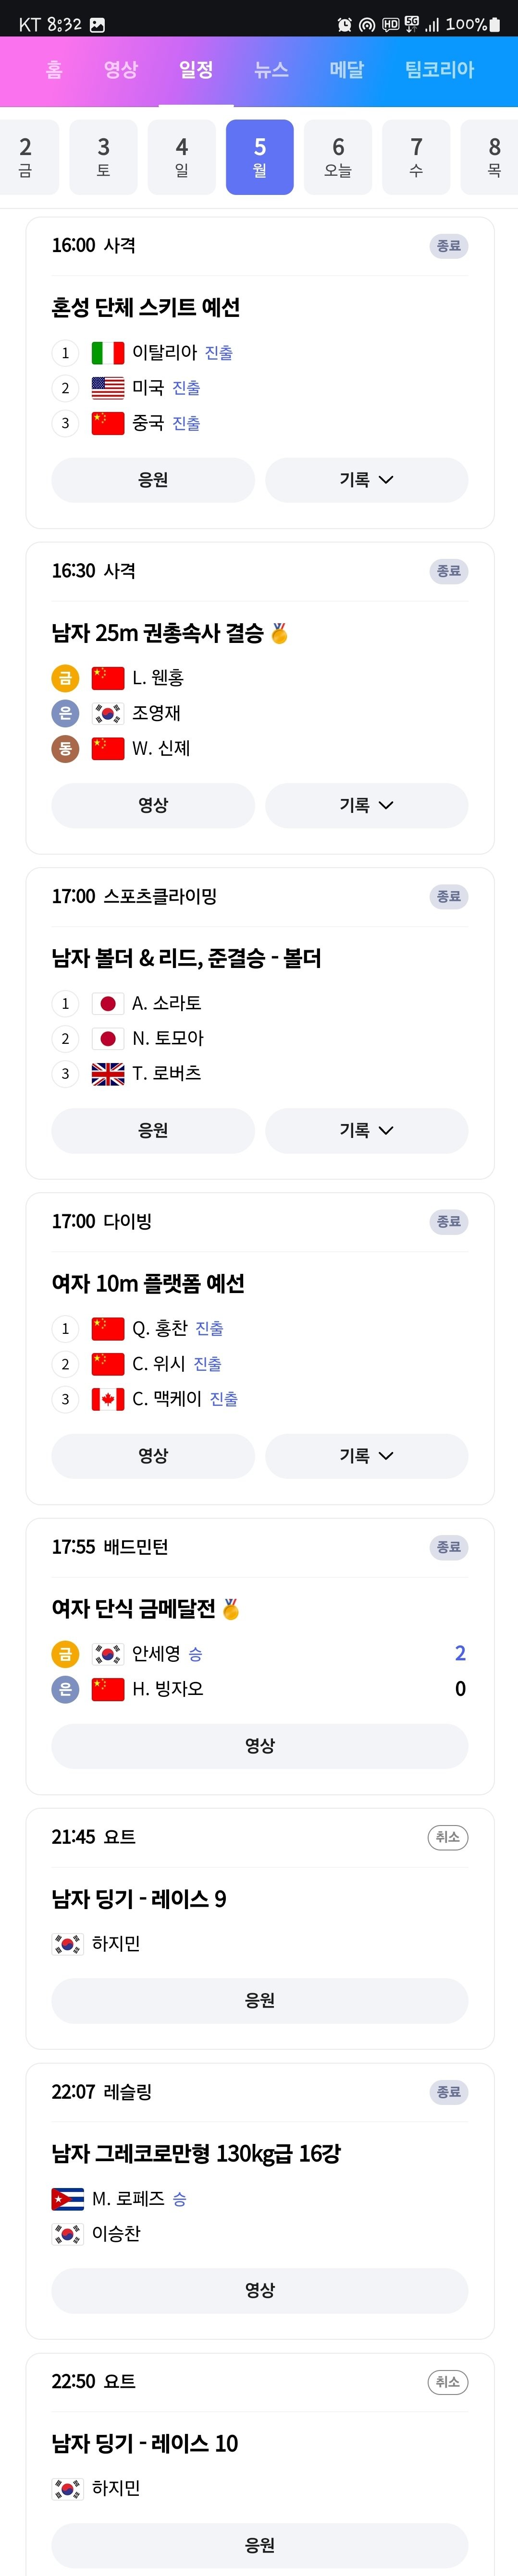This screenshot has width=518, height=2576.
Task: Tap the Italy flag icon in skeet qualifier
Action: (x=108, y=353)
